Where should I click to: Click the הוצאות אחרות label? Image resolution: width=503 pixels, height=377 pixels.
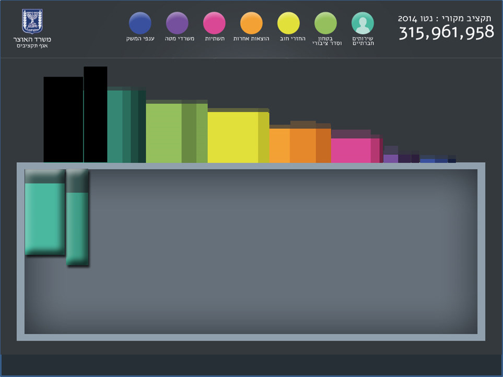[251, 39]
